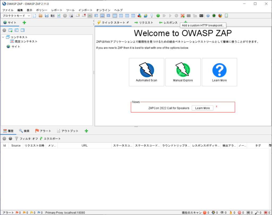
Task: Start an Automated Scan from the welcome screen
Action: pos(146,72)
